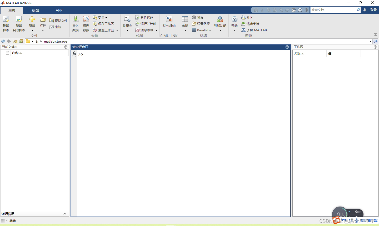The height and width of the screenshot is (226, 379).
Task: Open the address bar history dropdown
Action: pyautogui.click(x=370, y=41)
